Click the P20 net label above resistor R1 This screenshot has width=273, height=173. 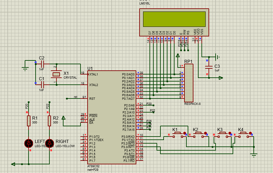(27, 106)
